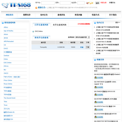This screenshot has width=122, height=122.
Task: Open the server selection dropdown
Action: coord(82,37)
